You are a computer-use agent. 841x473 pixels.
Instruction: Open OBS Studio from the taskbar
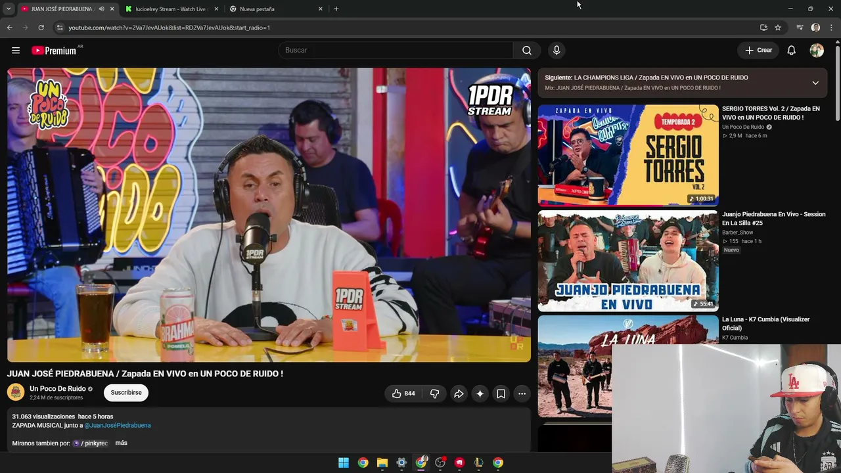click(x=440, y=462)
